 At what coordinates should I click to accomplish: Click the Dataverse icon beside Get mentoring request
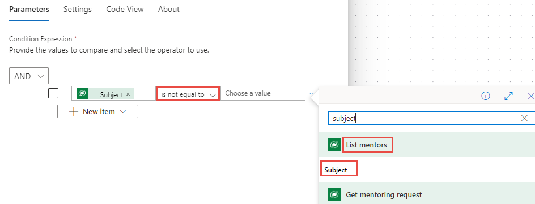coord(334,194)
